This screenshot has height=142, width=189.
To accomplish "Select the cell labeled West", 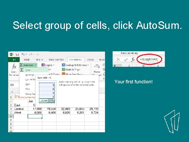I will (21, 113).
